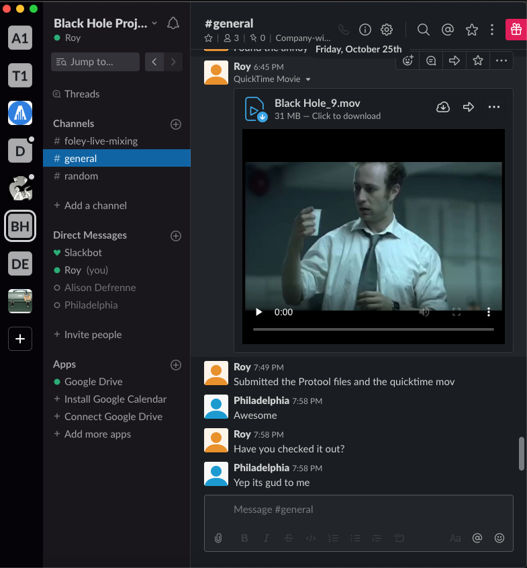Image resolution: width=527 pixels, height=568 pixels.
Task: Start a call with the phone icon
Action: (344, 30)
